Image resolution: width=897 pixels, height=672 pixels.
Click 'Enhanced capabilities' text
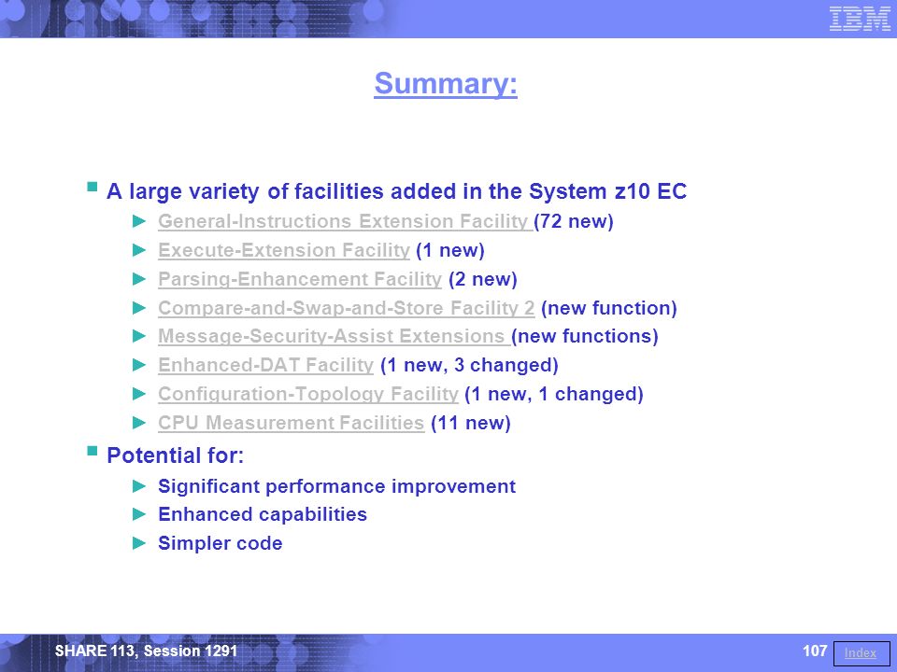[x=263, y=514]
